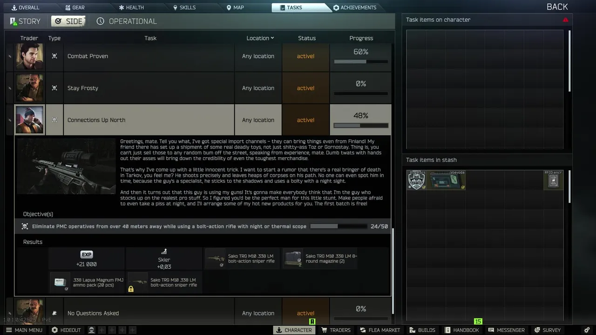Screen dimensions: 596x335
Task: Open the Traders screen
Action: coord(336,330)
